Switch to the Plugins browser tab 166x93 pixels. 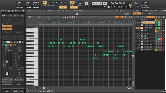click(x=146, y=11)
